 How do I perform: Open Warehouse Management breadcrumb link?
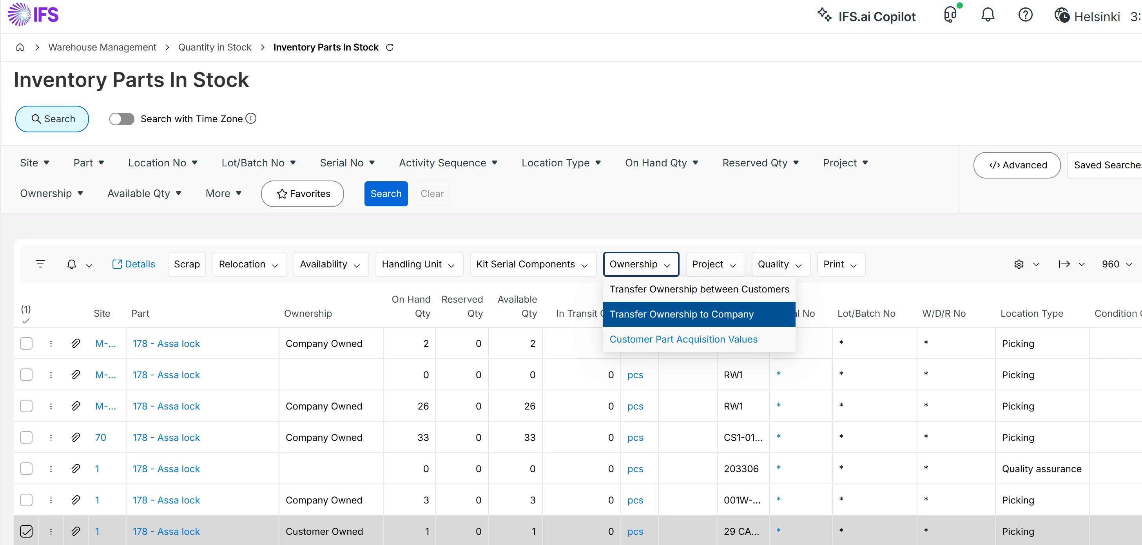point(102,47)
